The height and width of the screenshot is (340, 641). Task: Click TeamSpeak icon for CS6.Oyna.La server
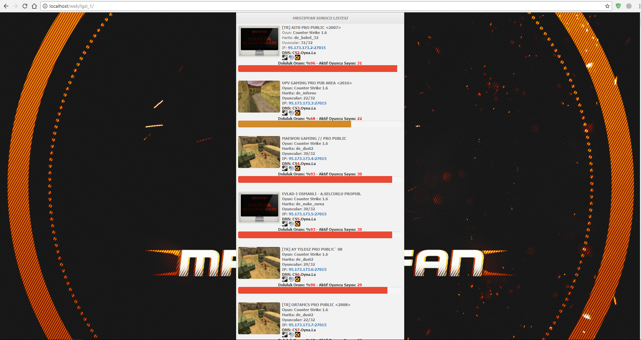291,279
